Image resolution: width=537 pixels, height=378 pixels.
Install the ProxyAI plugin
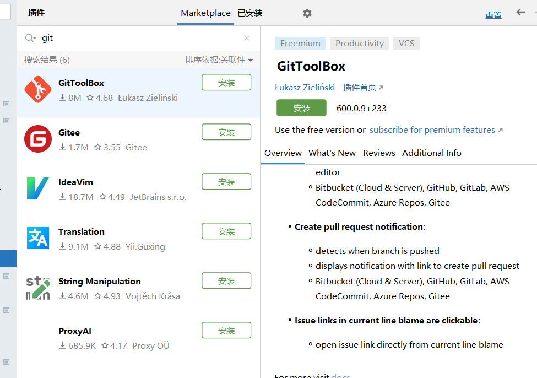point(226,331)
